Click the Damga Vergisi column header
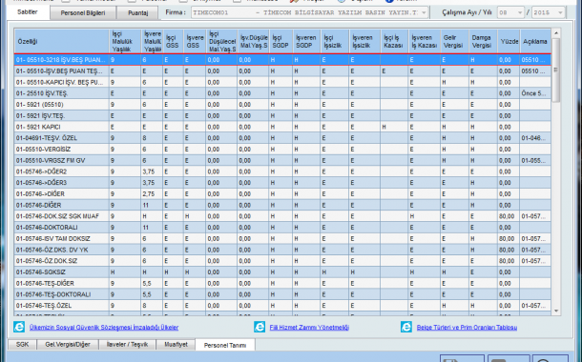Image resolution: width=582 pixels, height=362 pixels. [483, 42]
